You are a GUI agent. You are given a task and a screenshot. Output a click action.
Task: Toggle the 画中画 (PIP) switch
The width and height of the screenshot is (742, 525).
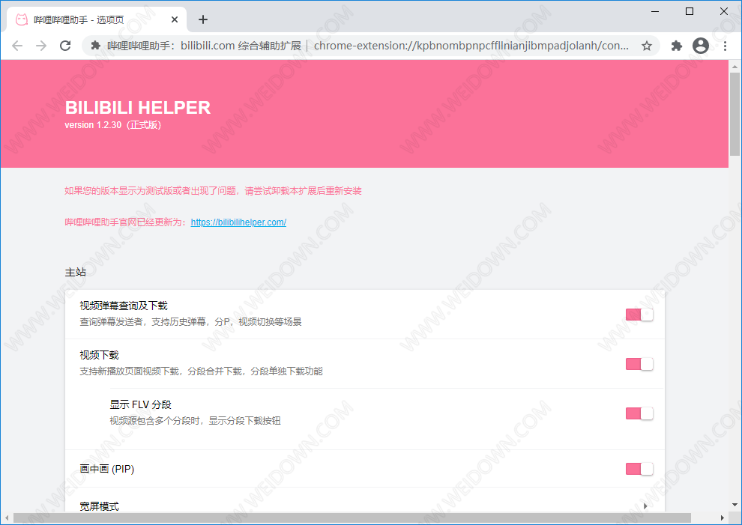click(639, 469)
